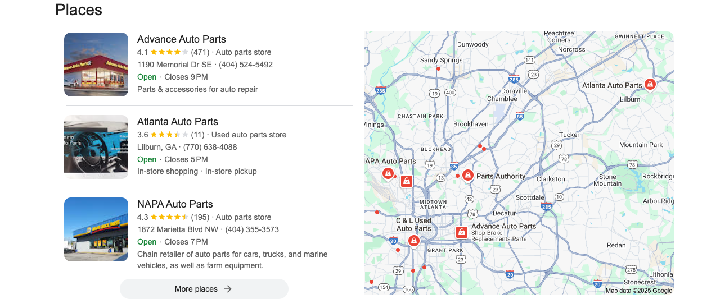Click the C & L Used Auto Parts pin
The width and height of the screenshot is (720, 299).
414,241
